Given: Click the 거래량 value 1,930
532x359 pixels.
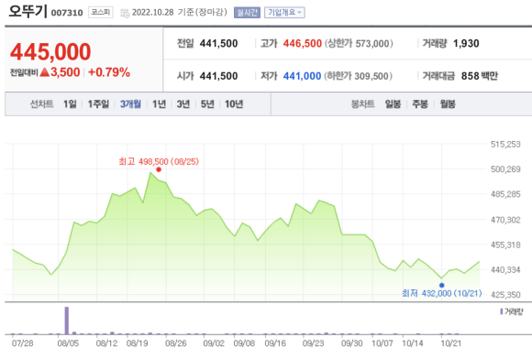Looking at the screenshot, I should click(466, 43).
